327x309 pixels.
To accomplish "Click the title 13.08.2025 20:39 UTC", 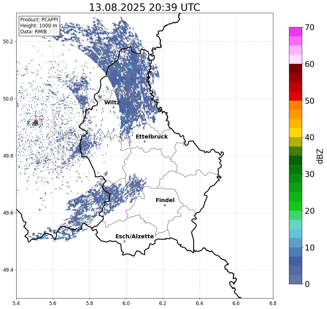I will coord(145,7).
